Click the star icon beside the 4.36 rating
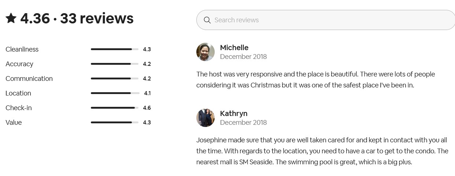This screenshot has width=455, height=176. [x=11, y=18]
